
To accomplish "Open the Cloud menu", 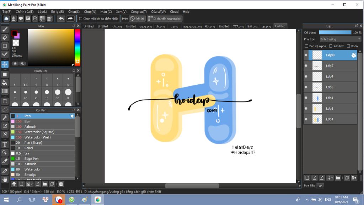I will pyautogui.click(x=174, y=12).
